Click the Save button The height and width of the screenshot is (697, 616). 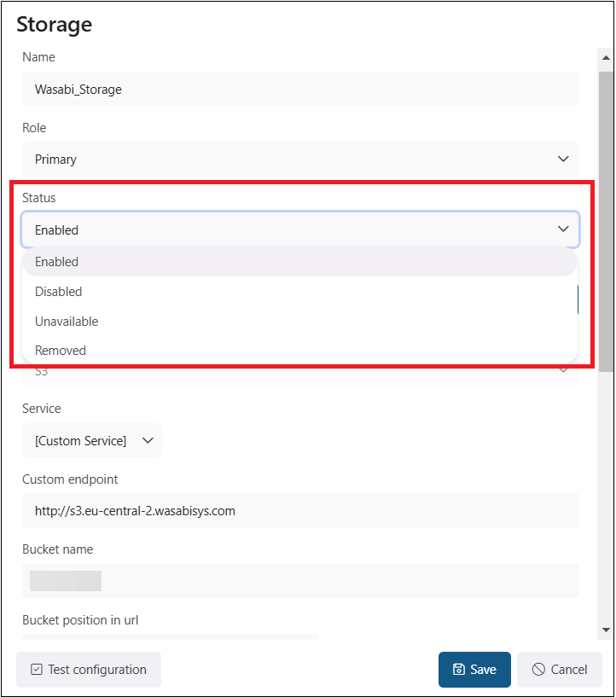[474, 670]
